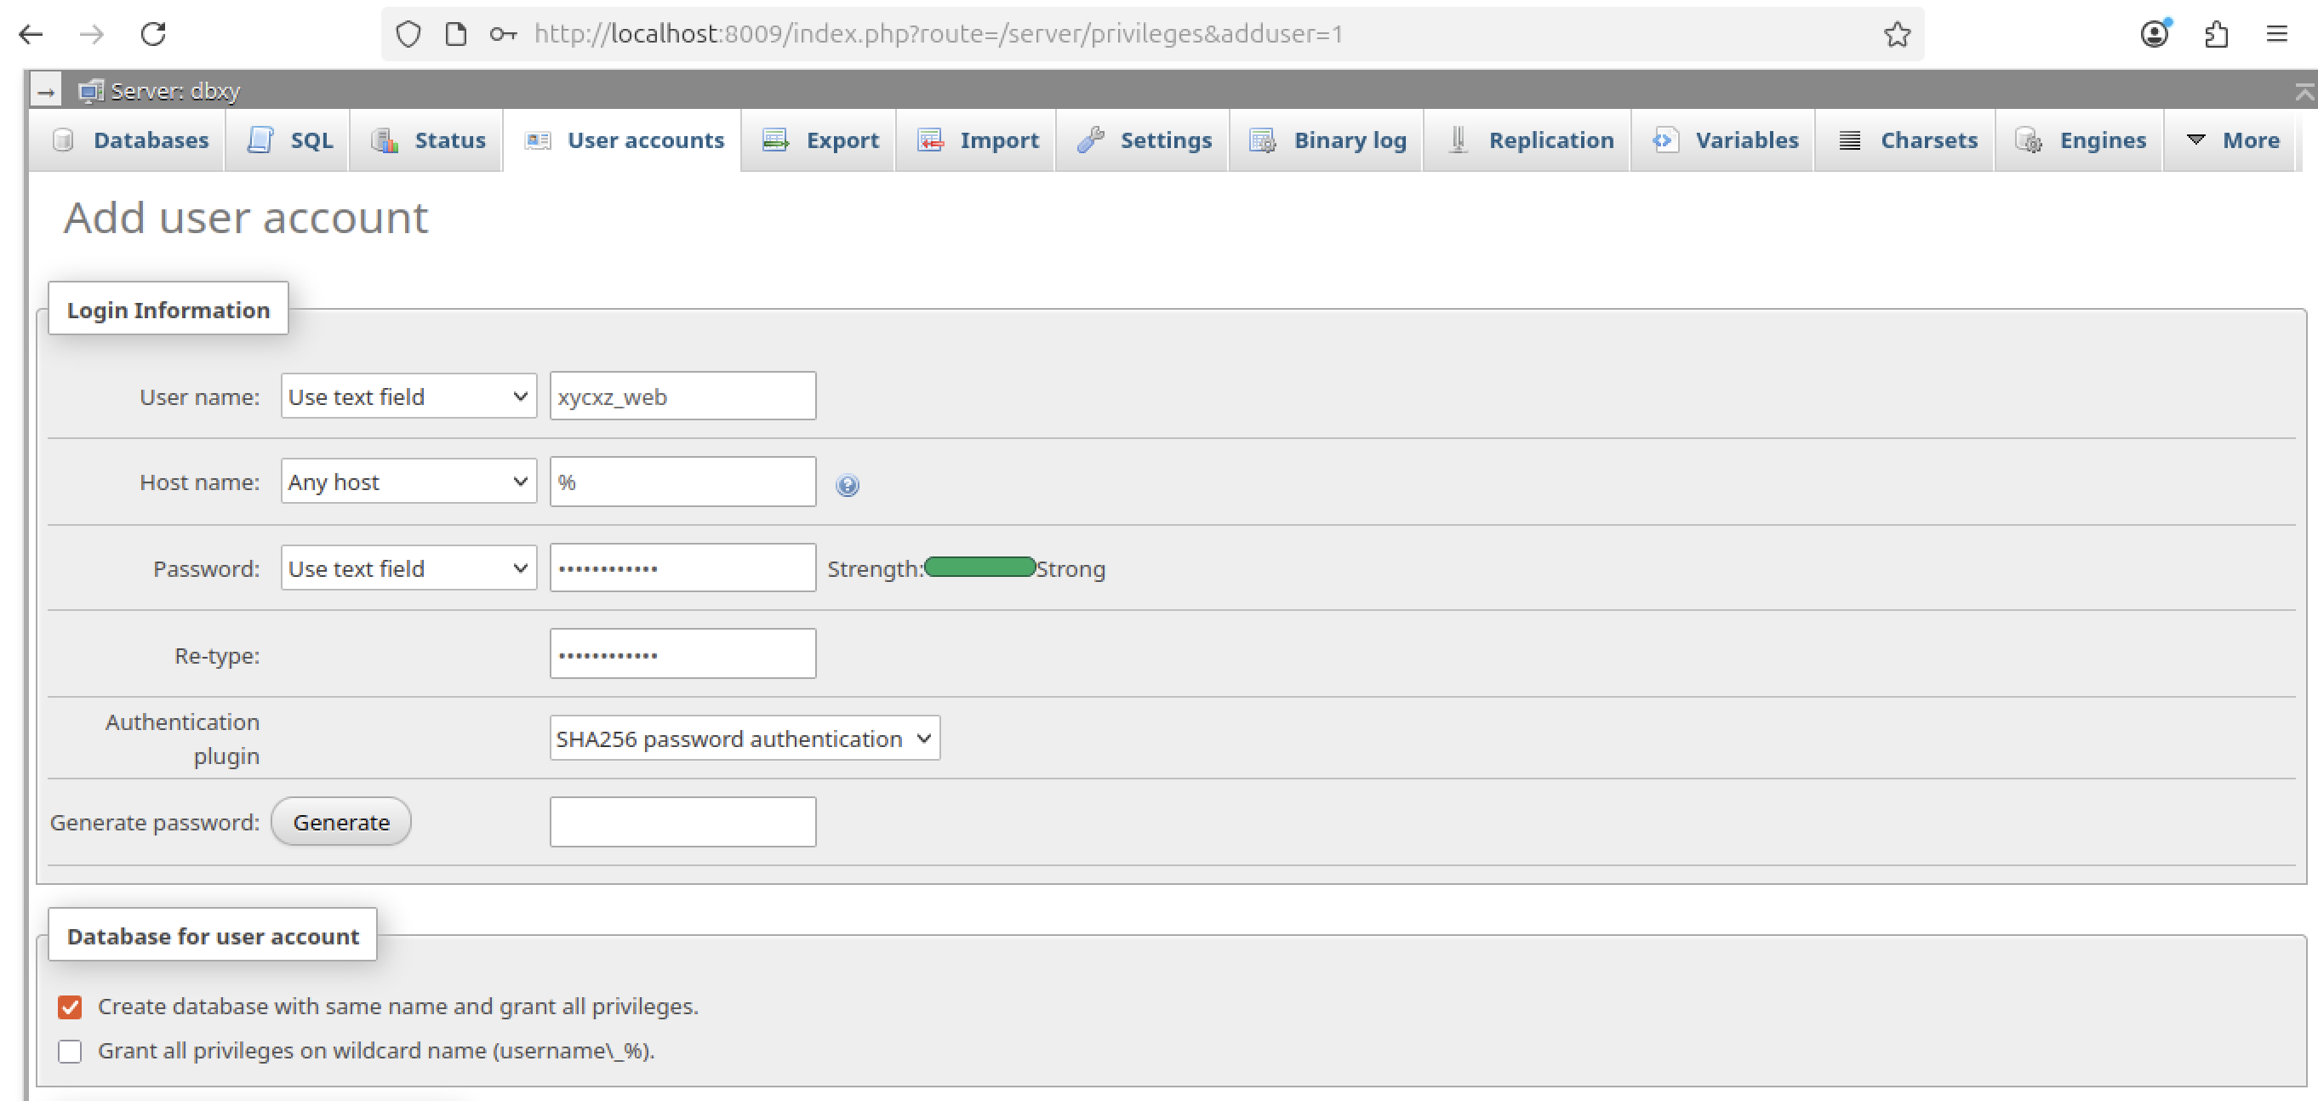Collapse the top menu chevron icon
This screenshot has width=2318, height=1101.
(x=2304, y=91)
